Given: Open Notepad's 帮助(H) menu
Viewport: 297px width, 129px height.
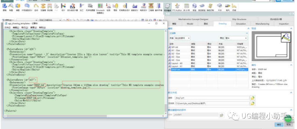Looking at the screenshot, I should 42,28.
